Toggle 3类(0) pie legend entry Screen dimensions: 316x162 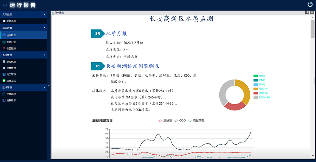(259, 84)
